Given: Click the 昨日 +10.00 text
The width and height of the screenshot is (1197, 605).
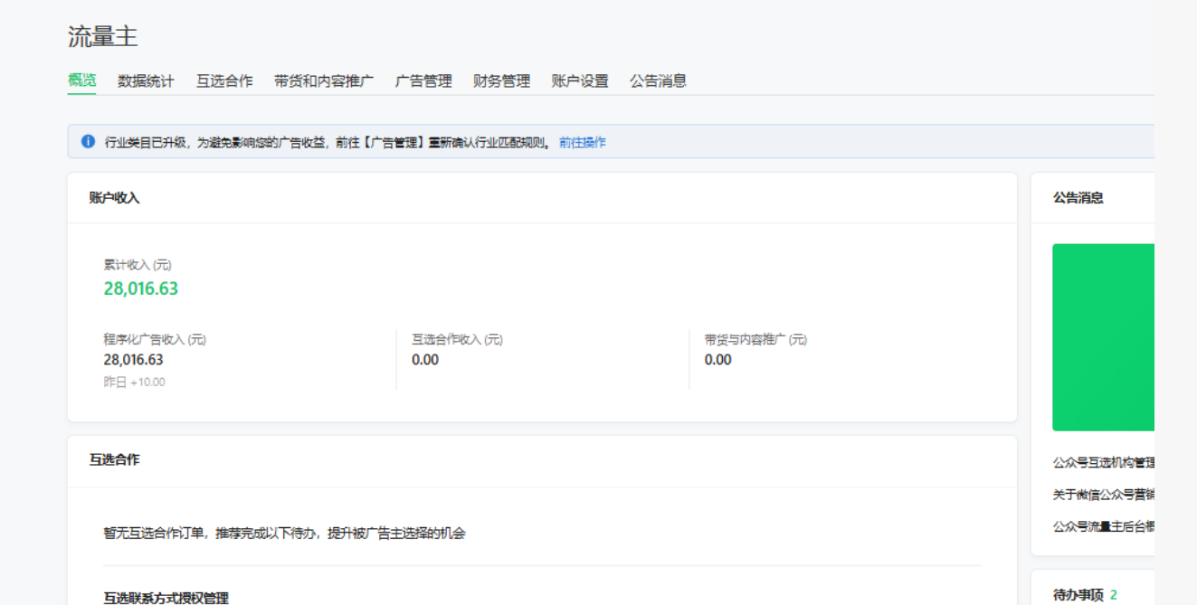Looking at the screenshot, I should tap(134, 382).
